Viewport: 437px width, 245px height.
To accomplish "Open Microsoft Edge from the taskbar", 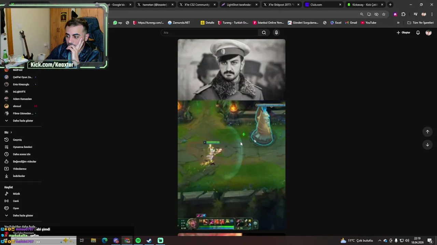I will [104, 241].
